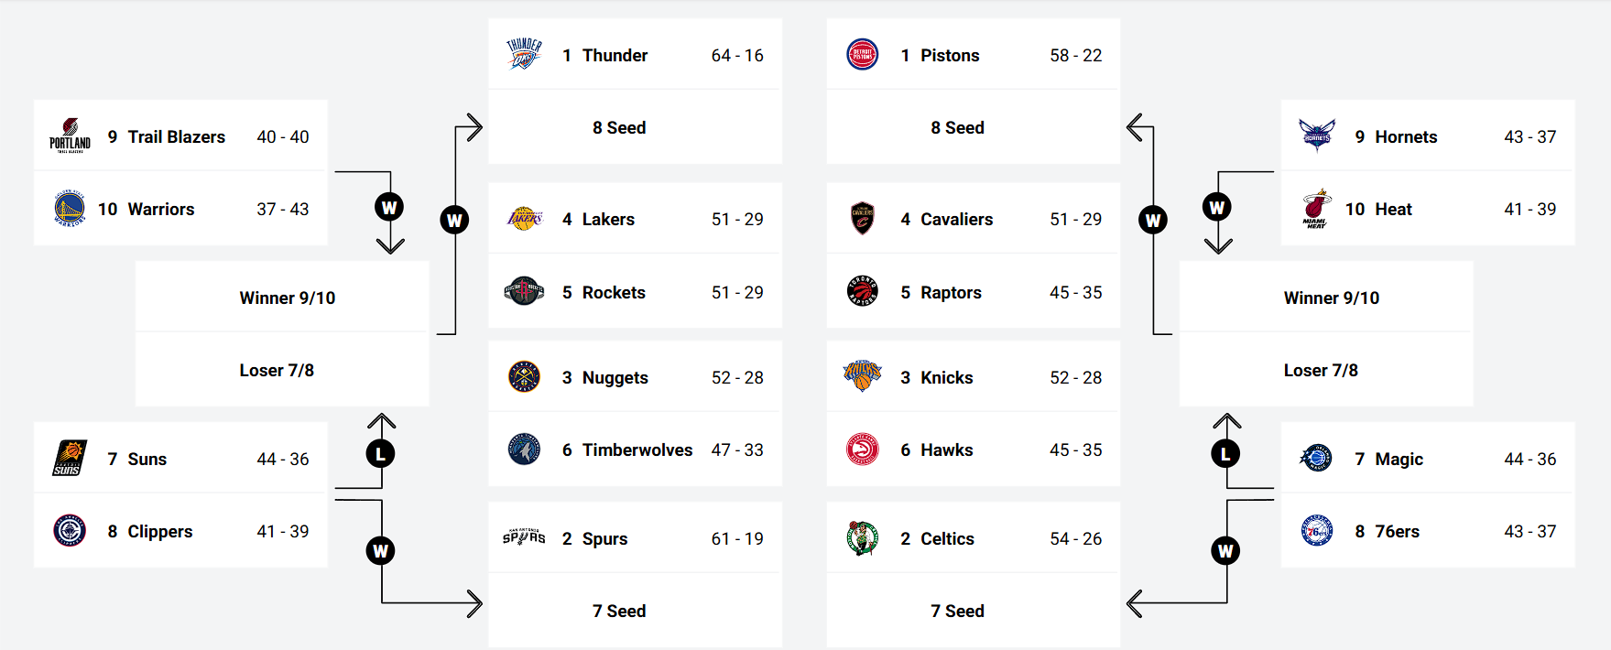Click the Knicks team logo
This screenshot has height=650, width=1611.
pyautogui.click(x=862, y=376)
